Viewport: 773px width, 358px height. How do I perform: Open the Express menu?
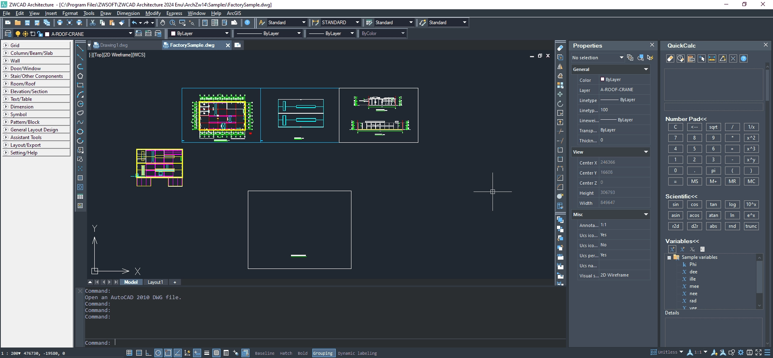[x=174, y=13]
